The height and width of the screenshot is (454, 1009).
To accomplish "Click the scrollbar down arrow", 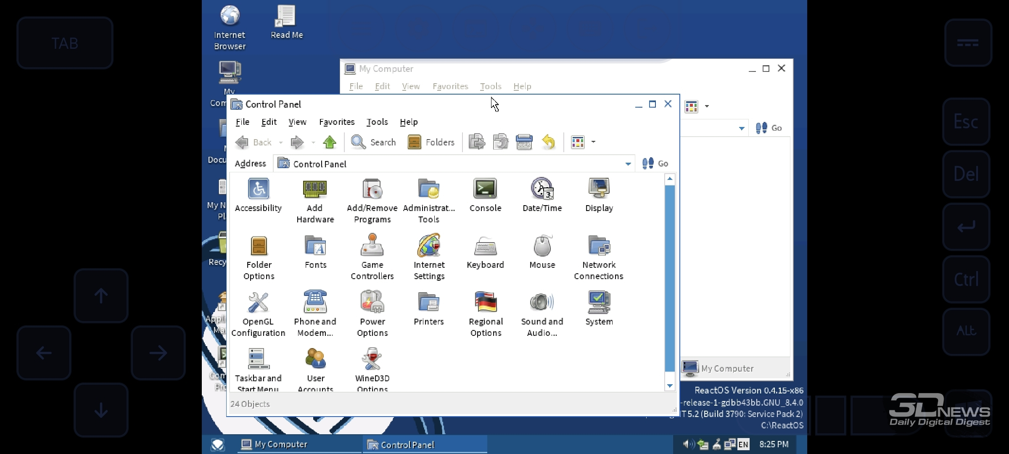I will coord(670,385).
